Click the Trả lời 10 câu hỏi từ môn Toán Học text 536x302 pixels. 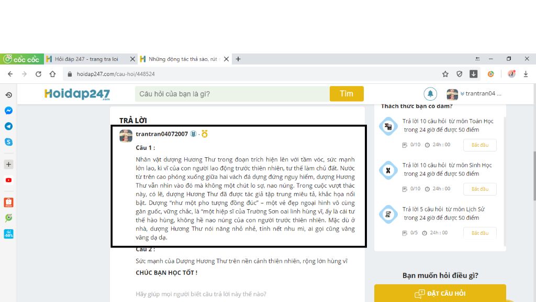click(448, 125)
